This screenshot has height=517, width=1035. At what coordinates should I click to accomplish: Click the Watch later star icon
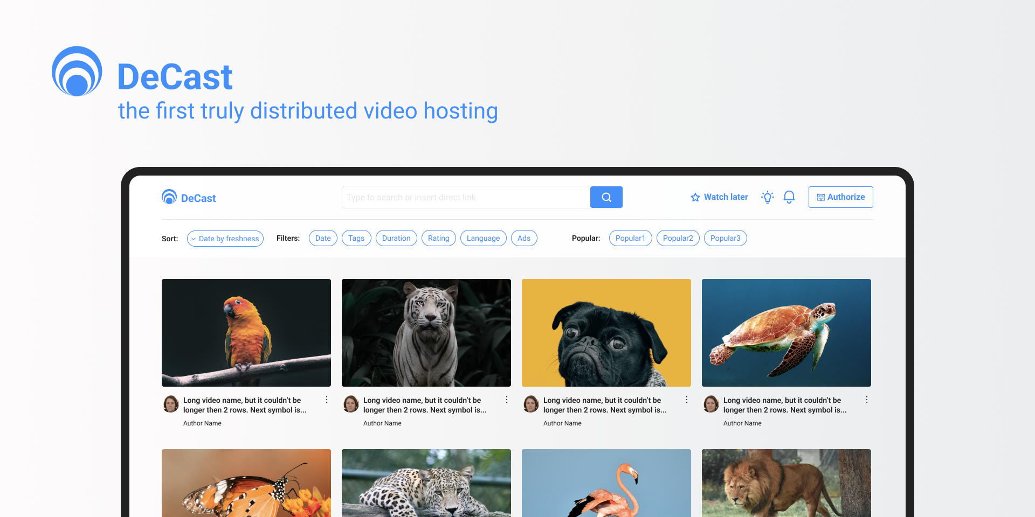[695, 197]
